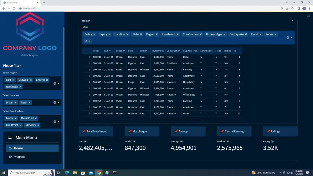Remove the Policy column filter tag

(x=95, y=34)
